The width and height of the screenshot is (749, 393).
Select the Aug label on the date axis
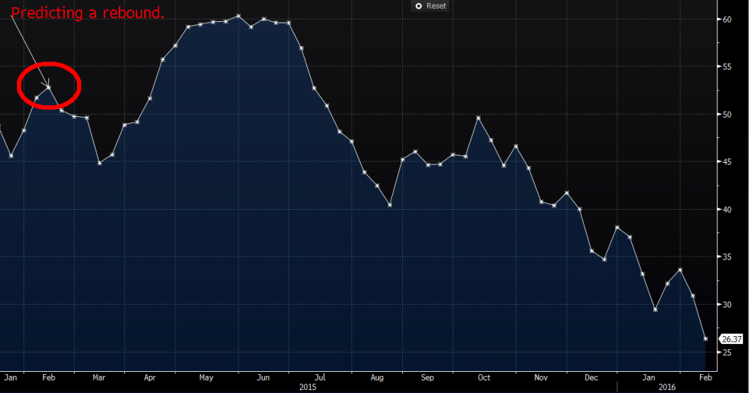click(377, 377)
